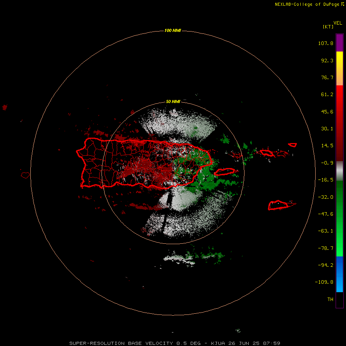Image resolution: width=346 pixels, height=346 pixels.
Task: Select the -32.0 velocity scale value
Action: (x=326, y=197)
